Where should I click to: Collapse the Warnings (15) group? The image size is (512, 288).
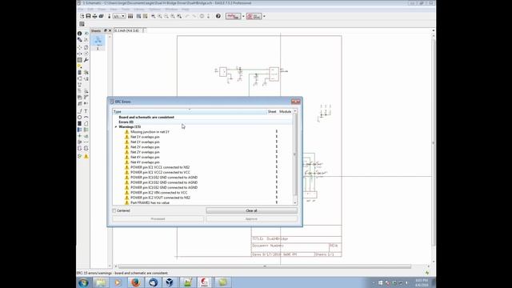pos(116,126)
